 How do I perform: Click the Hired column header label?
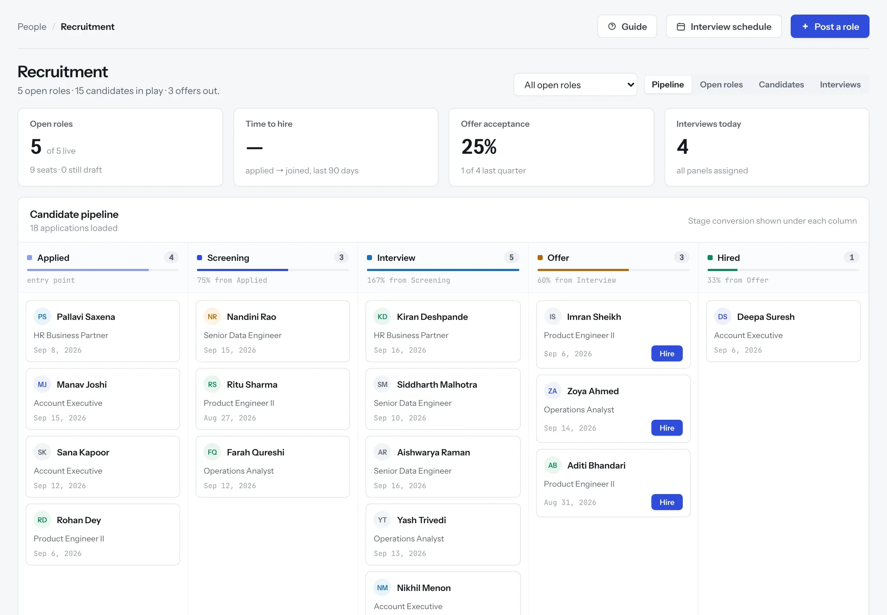point(728,258)
